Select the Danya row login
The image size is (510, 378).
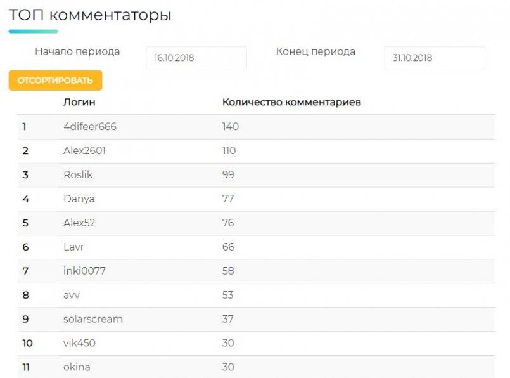[x=79, y=199]
